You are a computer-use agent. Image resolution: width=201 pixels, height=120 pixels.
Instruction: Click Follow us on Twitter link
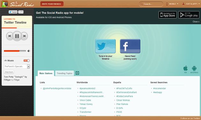(190, 118)
